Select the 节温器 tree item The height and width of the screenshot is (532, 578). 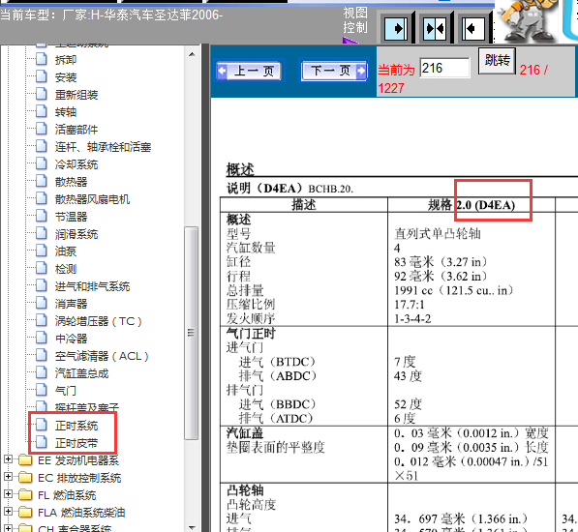71,217
